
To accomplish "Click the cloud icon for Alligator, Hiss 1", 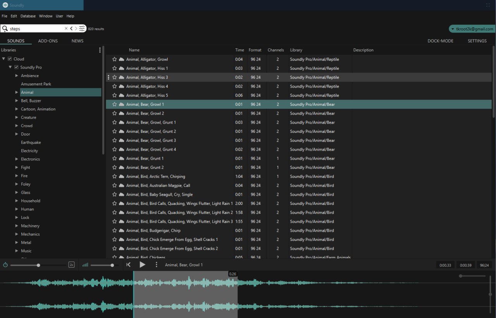I will point(121,68).
